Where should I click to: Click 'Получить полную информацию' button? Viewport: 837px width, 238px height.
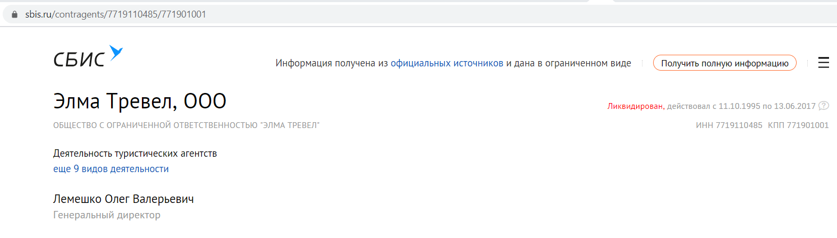pos(724,63)
